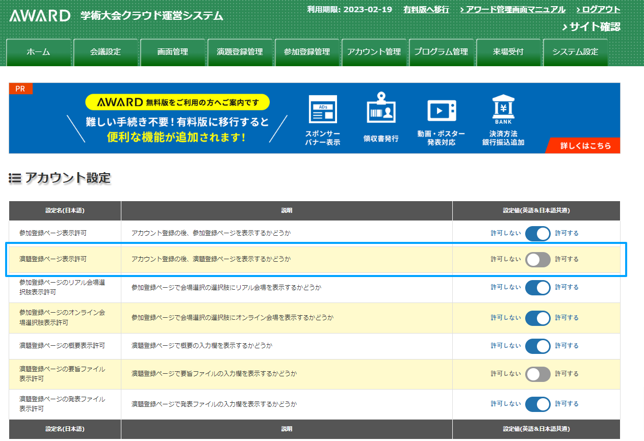Click 演題登録ページ表示許可 setting name cell
Viewport: 644px width, 441px height.
coord(65,259)
